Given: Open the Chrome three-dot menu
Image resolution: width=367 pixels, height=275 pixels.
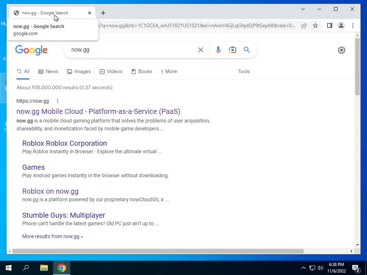Looking at the screenshot, I should [x=353, y=25].
